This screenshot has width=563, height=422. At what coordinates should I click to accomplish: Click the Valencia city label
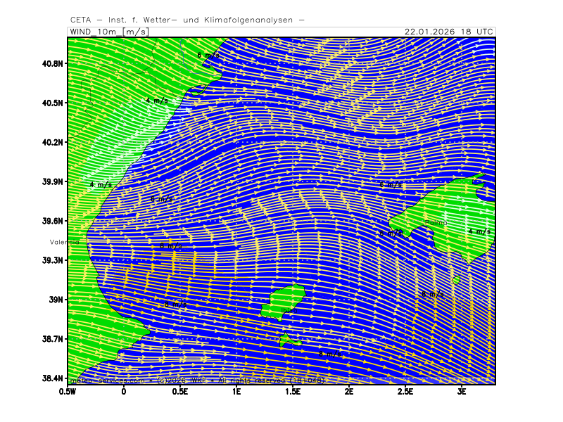tap(64, 242)
